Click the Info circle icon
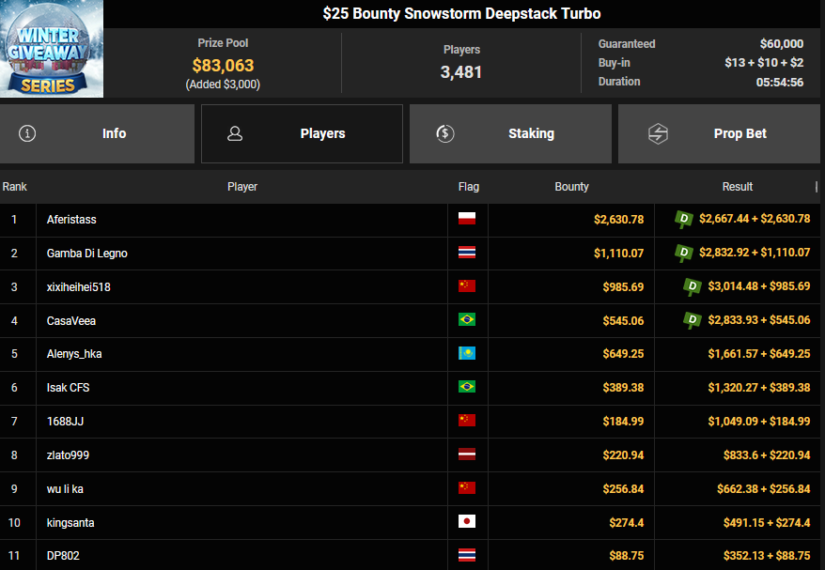This screenshot has height=570, width=825. pos(27,133)
